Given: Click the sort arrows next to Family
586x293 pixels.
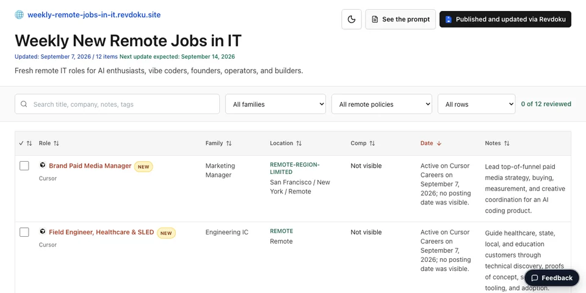Looking at the screenshot, I should [229, 143].
